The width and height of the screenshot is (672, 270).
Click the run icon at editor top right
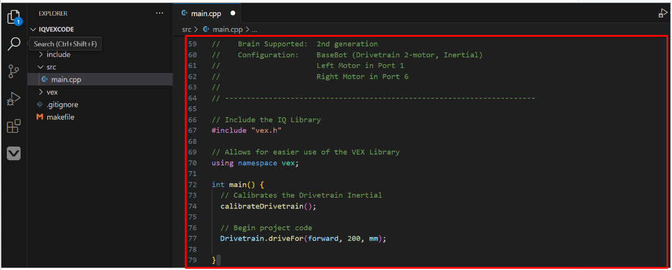663,12
